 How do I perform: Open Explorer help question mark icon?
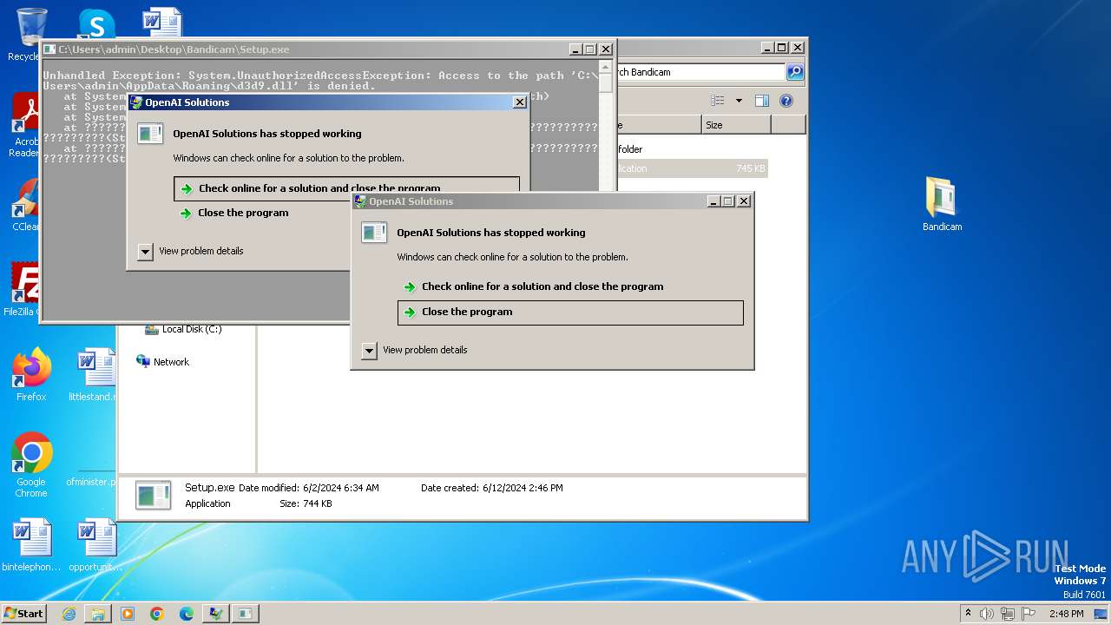click(x=786, y=101)
